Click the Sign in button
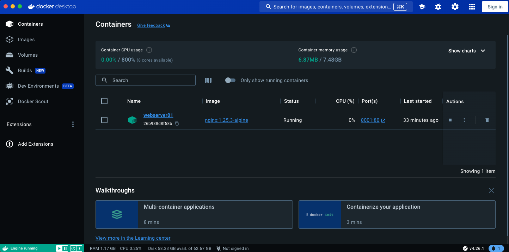The image size is (509, 252). 495,7
